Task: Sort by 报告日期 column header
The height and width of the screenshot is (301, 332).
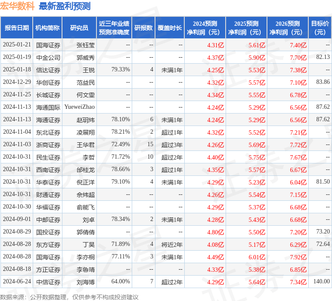Action: (17, 28)
